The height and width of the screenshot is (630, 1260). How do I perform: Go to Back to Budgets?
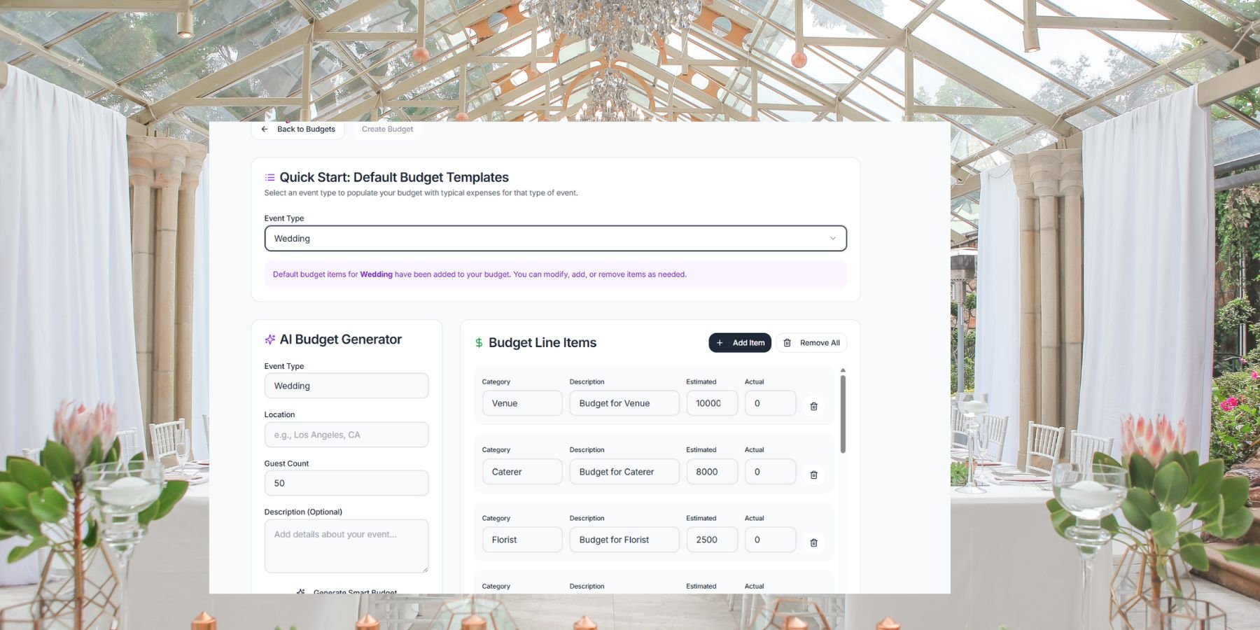click(306, 129)
